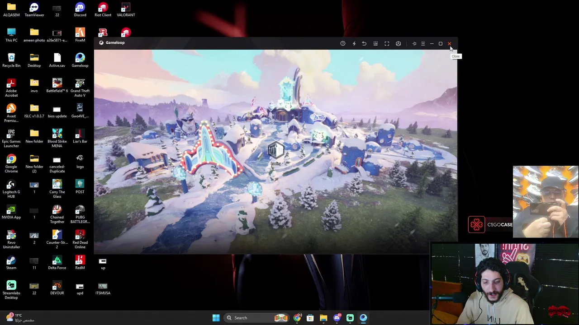Select the Steam desktop shortcut

[x=11, y=263]
